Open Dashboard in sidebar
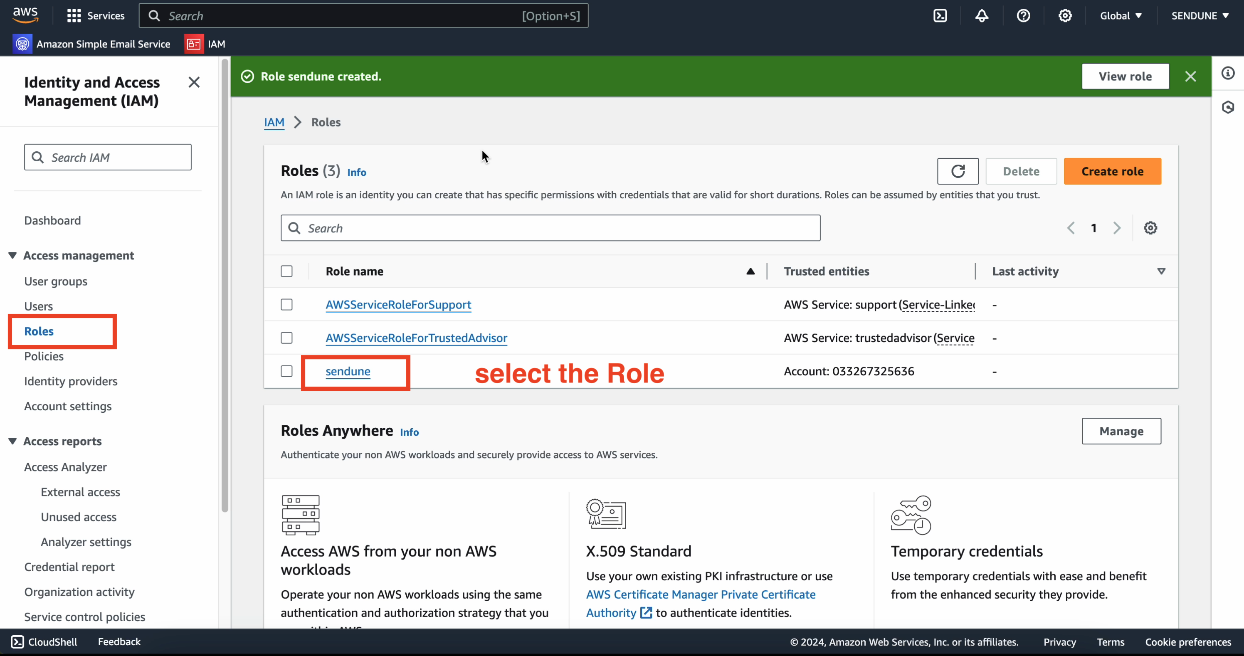This screenshot has width=1244, height=656. (53, 220)
